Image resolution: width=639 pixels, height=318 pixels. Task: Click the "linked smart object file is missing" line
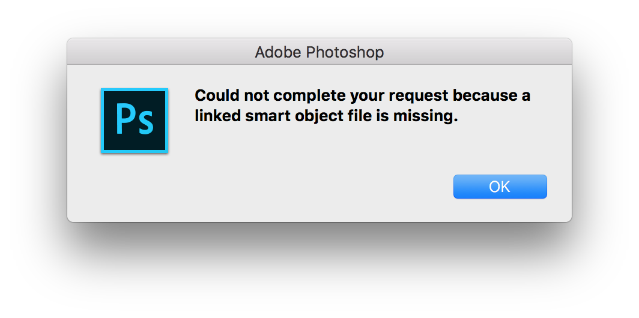[x=326, y=117]
